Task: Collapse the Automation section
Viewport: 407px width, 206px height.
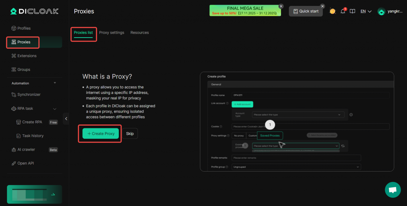Action: pos(55,83)
